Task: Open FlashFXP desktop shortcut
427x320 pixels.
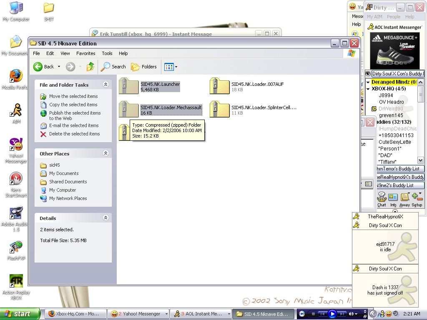Action: point(16,250)
